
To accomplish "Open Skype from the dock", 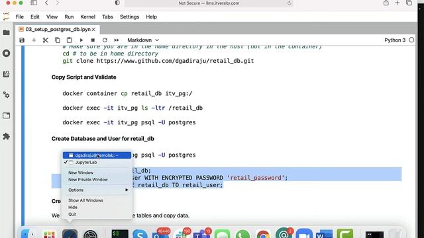I will point(140,234).
